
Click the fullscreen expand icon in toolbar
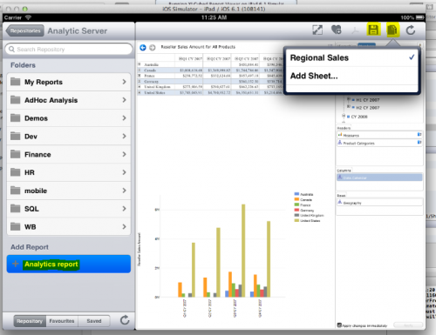click(317, 30)
